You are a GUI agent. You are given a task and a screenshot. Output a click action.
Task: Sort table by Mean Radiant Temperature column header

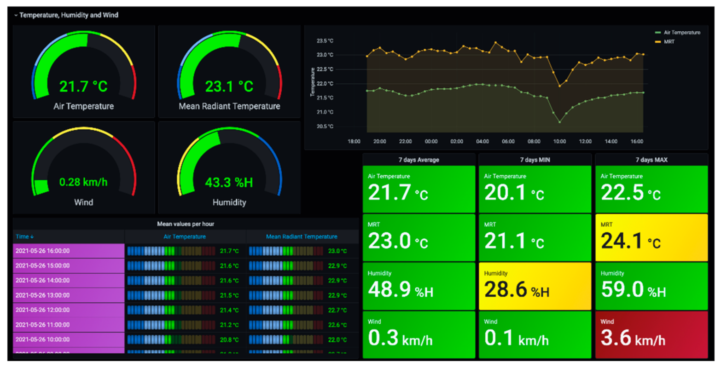pyautogui.click(x=302, y=237)
